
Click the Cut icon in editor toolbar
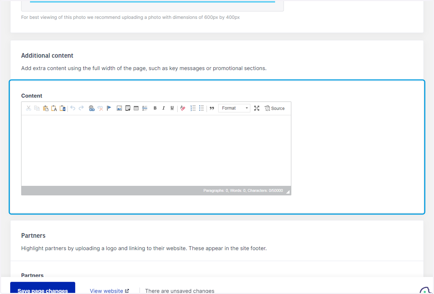[x=29, y=108]
